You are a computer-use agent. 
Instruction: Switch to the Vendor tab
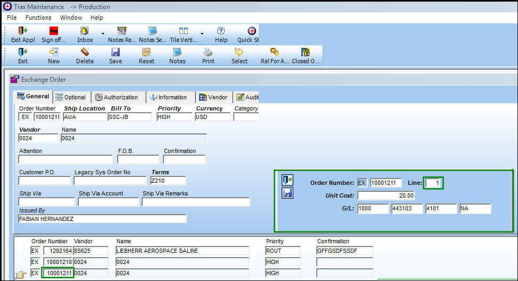pos(213,97)
